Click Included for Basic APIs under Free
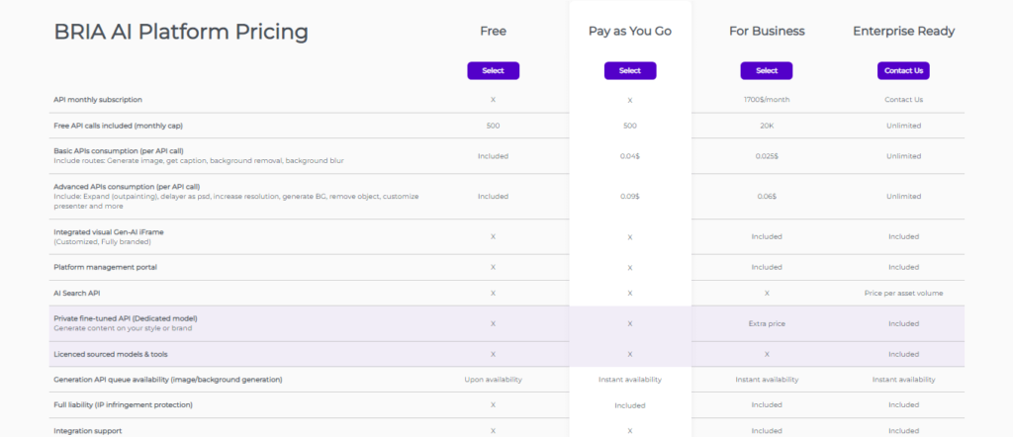 point(493,156)
